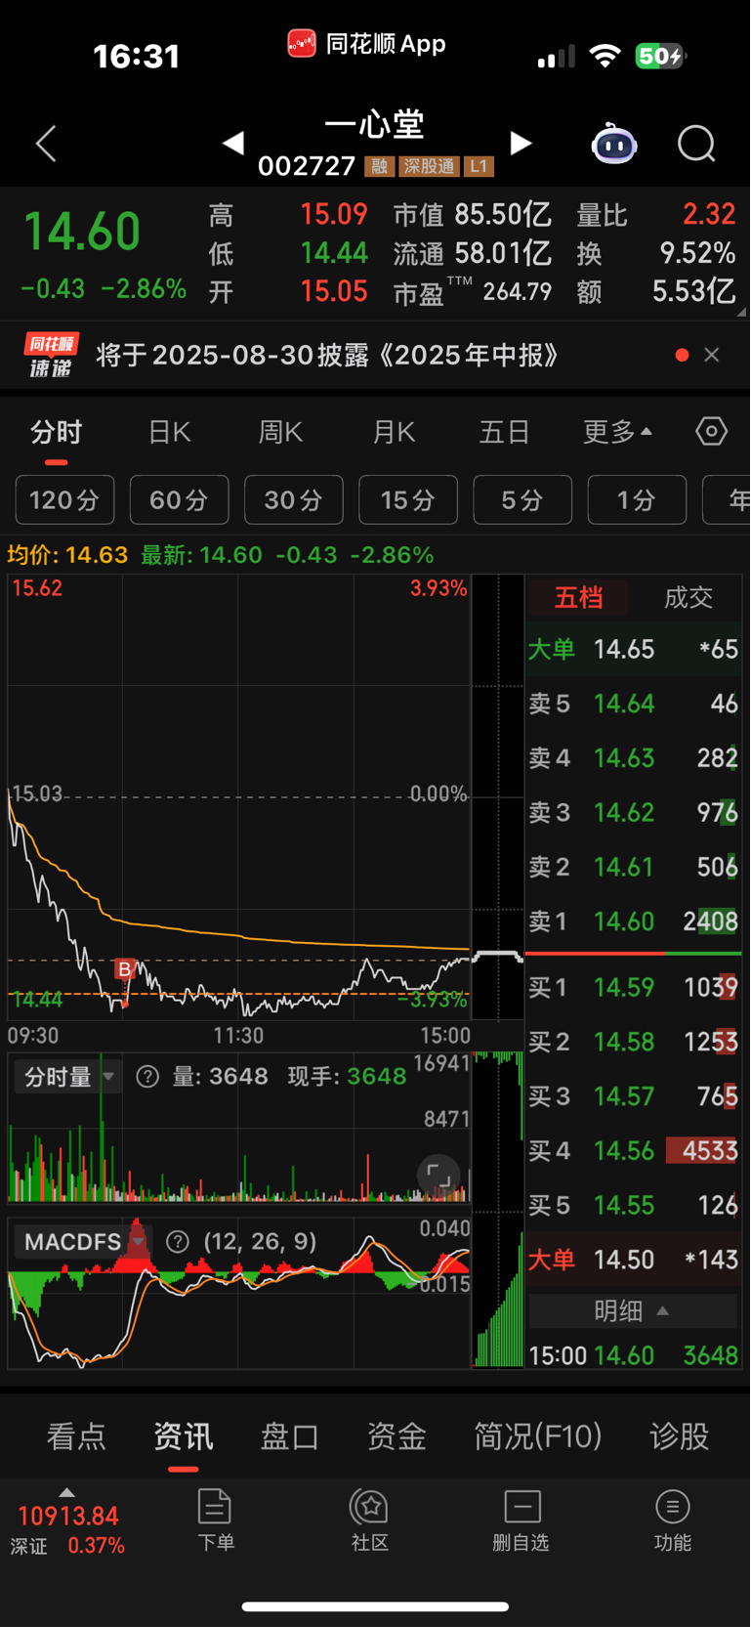This screenshot has height=1627, width=751.
Task: Expand the 深证 index ticker arrow
Action: (66, 1492)
